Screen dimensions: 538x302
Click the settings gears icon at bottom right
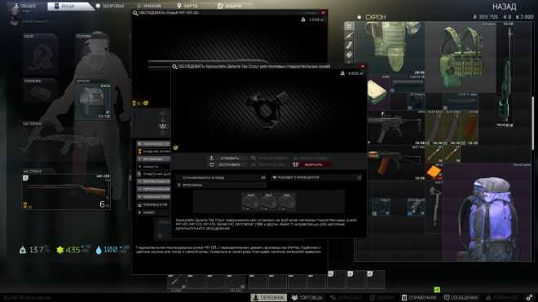pyautogui.click(x=529, y=297)
